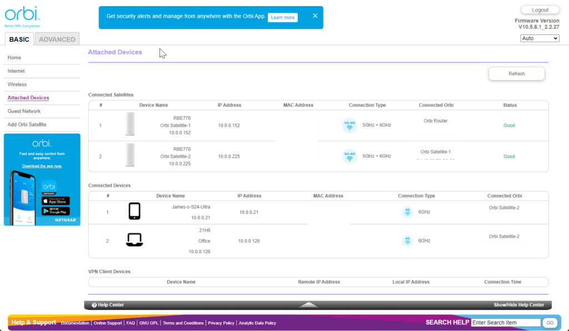Viewport: 569px width, 331px height.
Task: Click the James-s-S24-Ultra phone icon
Action: tap(134, 212)
